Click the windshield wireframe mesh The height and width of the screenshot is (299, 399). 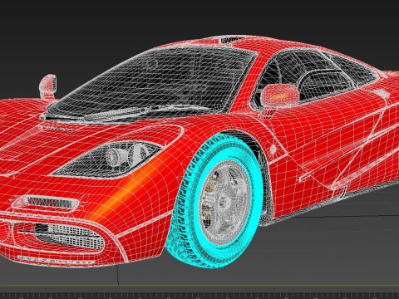click(x=152, y=83)
